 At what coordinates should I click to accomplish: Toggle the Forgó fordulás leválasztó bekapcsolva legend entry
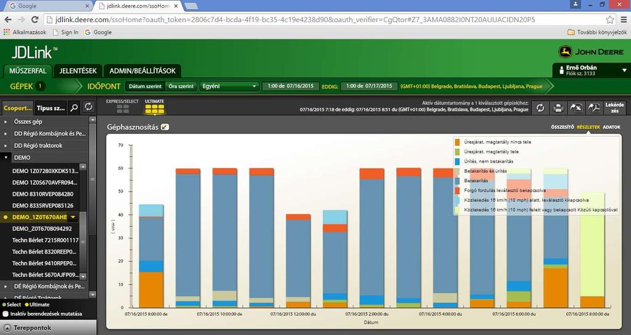coord(500,190)
